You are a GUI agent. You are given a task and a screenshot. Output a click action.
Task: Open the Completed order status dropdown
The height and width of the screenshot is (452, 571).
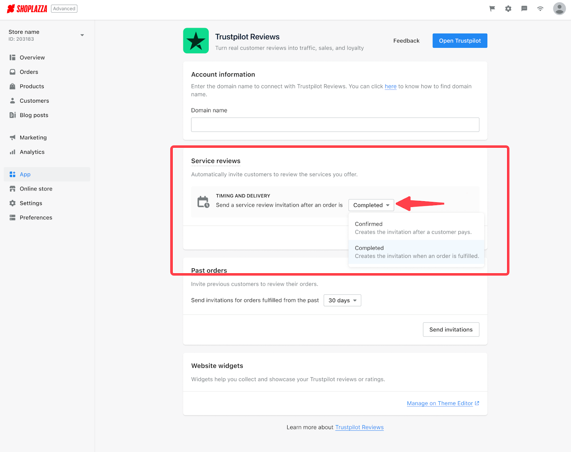click(371, 205)
